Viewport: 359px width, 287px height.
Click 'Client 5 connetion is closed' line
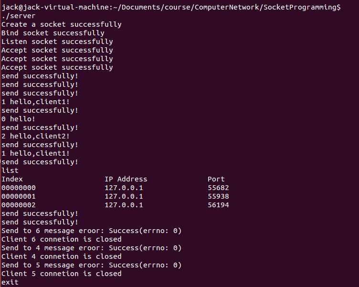click(62, 274)
